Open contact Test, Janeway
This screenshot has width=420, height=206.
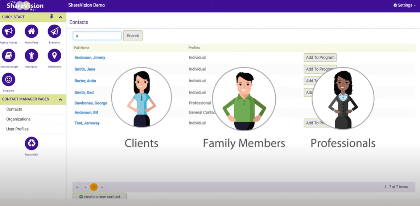coord(87,123)
